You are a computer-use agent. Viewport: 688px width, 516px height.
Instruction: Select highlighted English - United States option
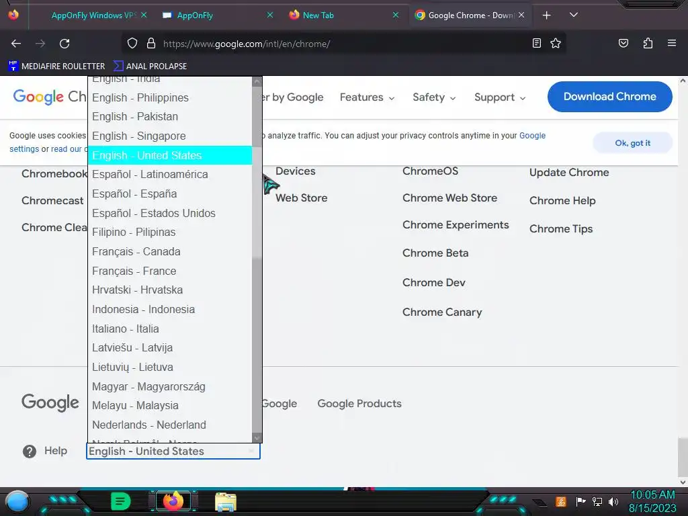tap(170, 155)
